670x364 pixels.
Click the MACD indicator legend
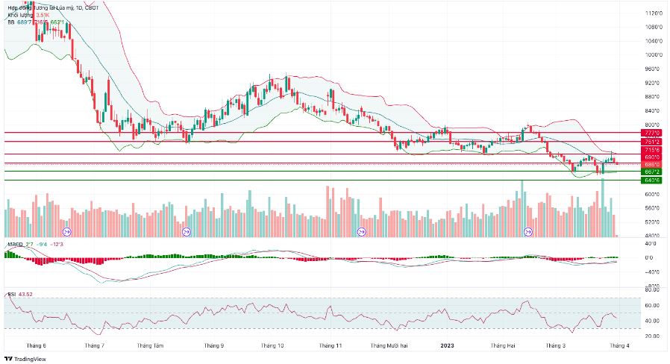click(35, 245)
